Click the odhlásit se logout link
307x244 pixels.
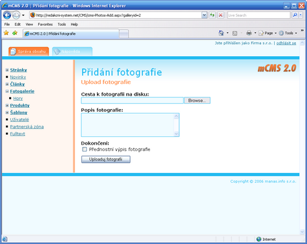[x=286, y=43]
